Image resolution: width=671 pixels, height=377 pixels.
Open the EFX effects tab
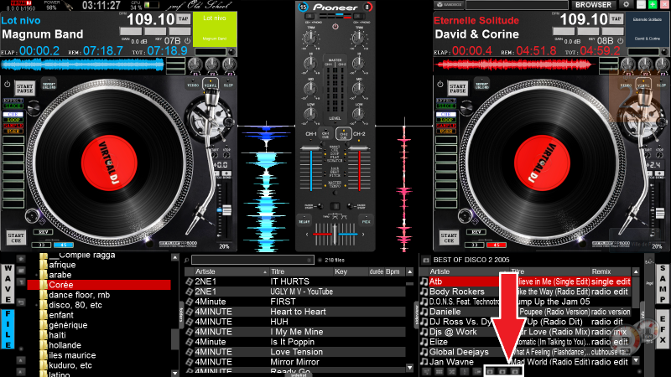click(x=663, y=328)
